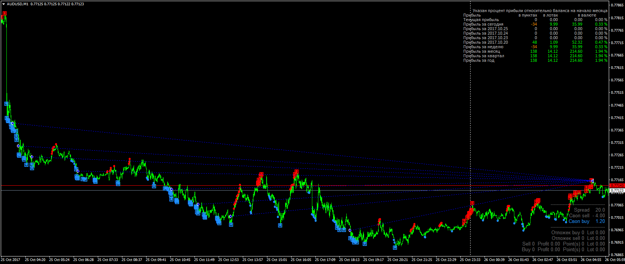Click the 'Прибыль' column header label

click(472, 15)
